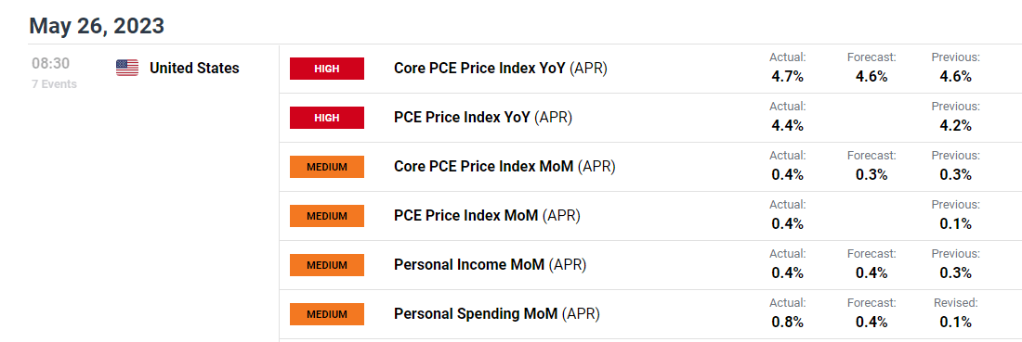
Task: Select the United States country label
Action: [194, 68]
